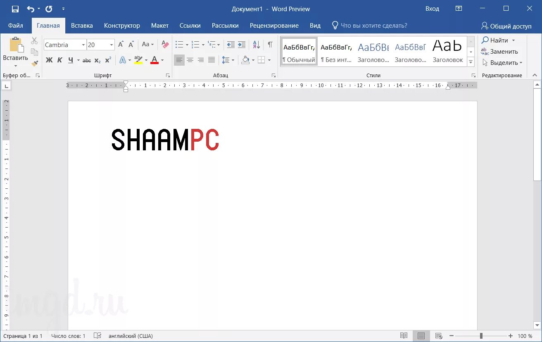
Task: Activate the Format Painter brush
Action: pyautogui.click(x=34, y=63)
